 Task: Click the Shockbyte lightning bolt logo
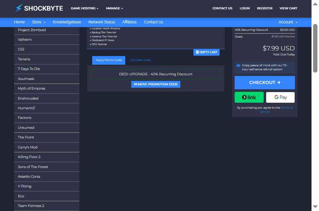click(19, 8)
